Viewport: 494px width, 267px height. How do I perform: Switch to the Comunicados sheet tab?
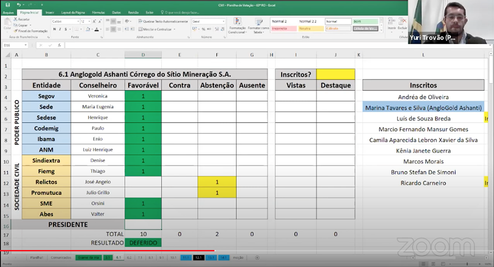[x=61, y=258]
